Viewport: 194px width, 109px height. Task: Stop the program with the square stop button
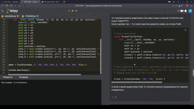point(76,11)
